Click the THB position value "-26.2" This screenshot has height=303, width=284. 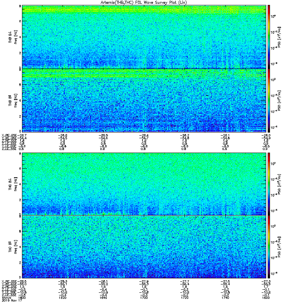click(184, 135)
